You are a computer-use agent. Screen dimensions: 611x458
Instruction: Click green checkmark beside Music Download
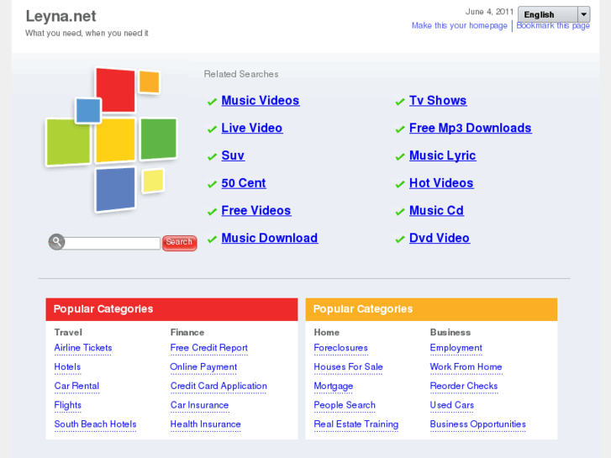pos(212,240)
